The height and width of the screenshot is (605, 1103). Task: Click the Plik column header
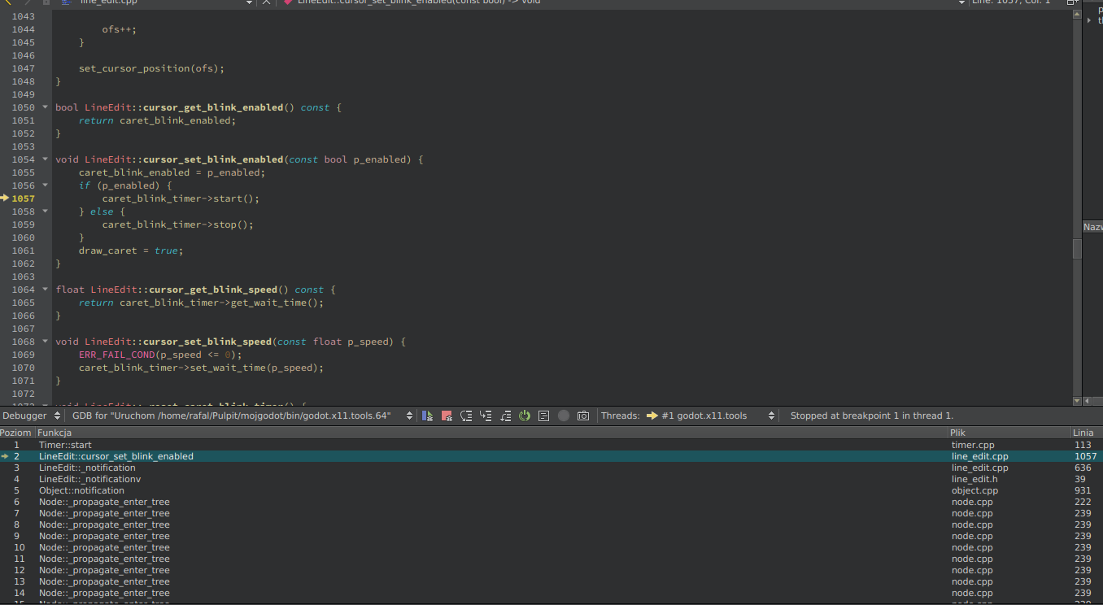click(1009, 433)
